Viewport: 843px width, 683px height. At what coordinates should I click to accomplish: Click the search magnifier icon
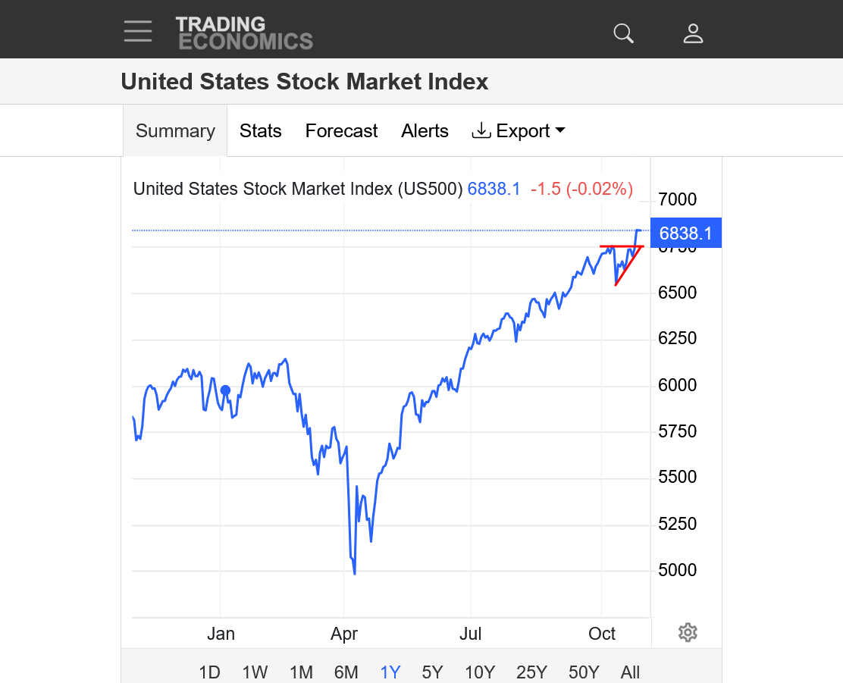623,33
